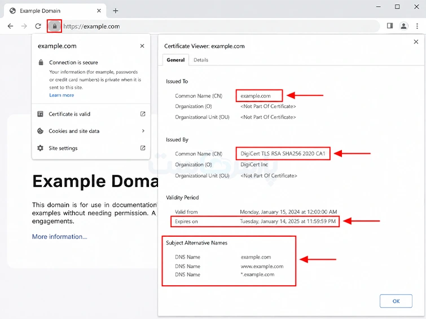Click external link icon beside Site settings
Screen dimensions: 426x319
(143, 148)
